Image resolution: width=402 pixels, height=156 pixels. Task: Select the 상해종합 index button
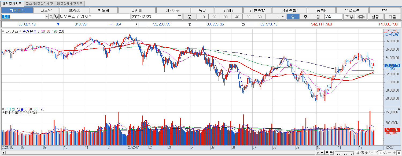coord(289,10)
